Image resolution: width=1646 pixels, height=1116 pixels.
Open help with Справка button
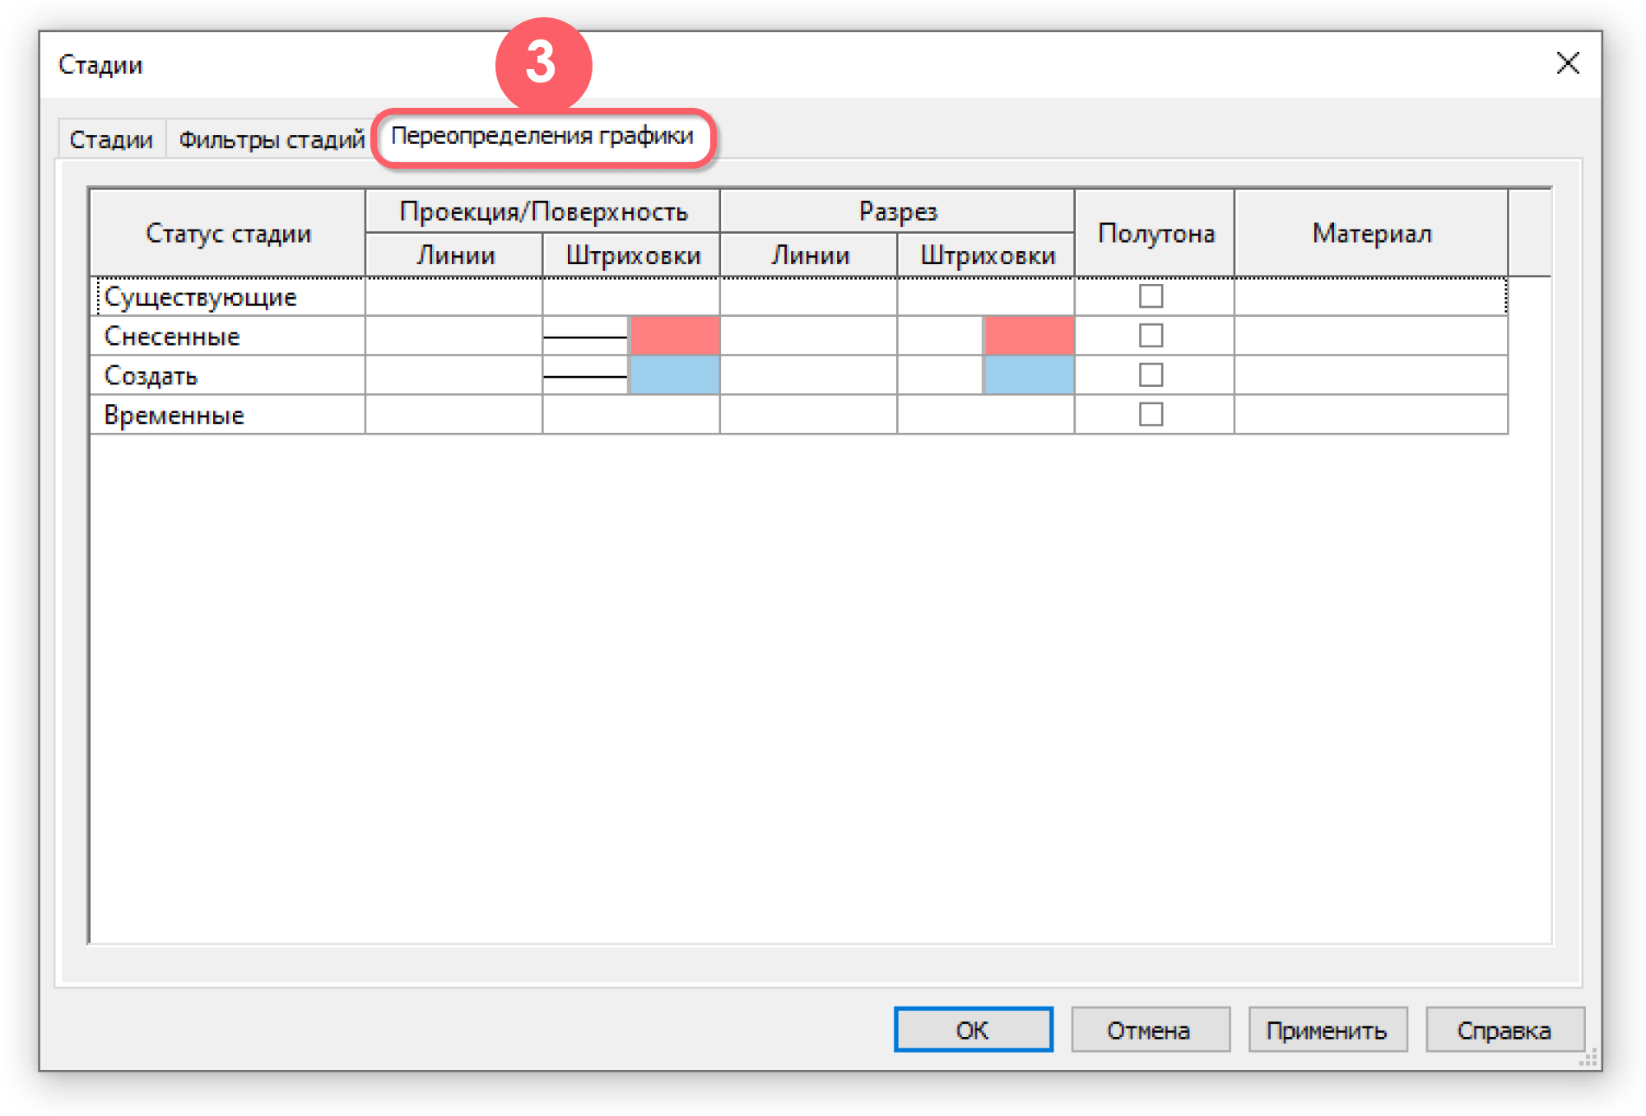(x=1504, y=1030)
